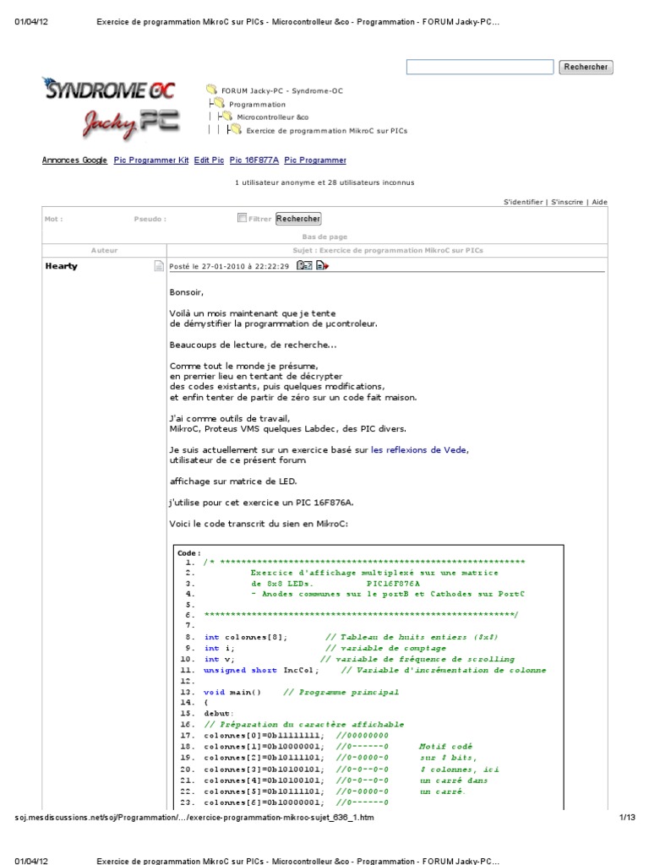
Task: Open the Pic 16F877A ad link
Action: [254, 160]
